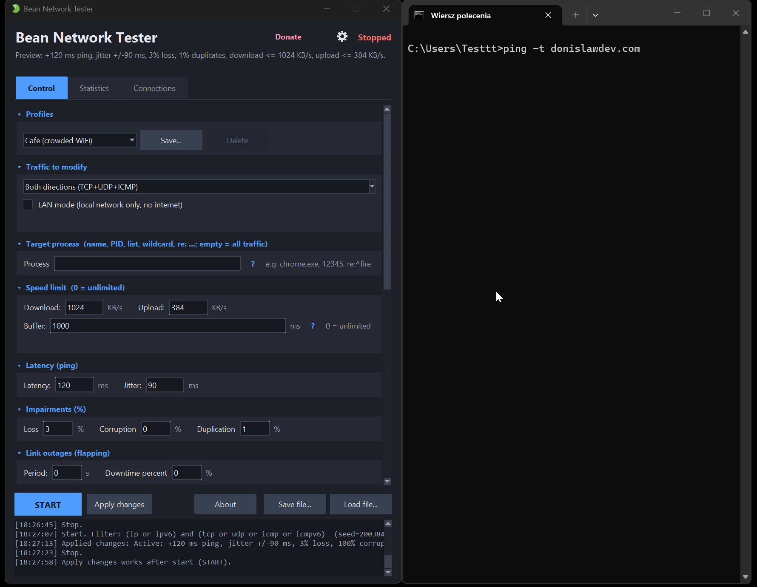The image size is (757, 587).
Task: Maximize the Wiersz polecenia terminal window
Action: click(707, 13)
